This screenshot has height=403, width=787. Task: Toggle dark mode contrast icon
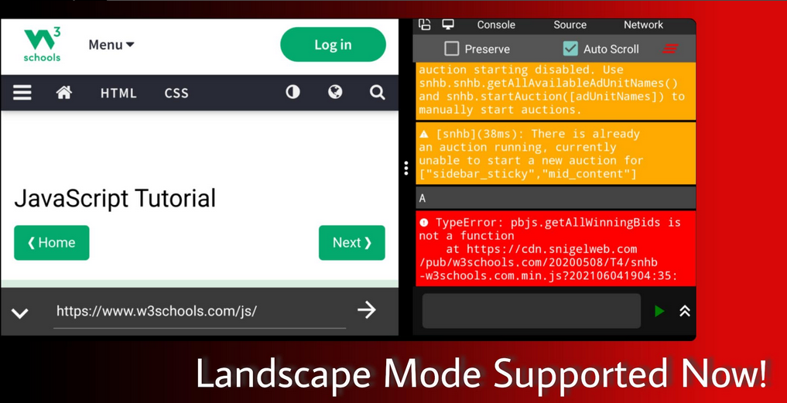[x=293, y=92]
